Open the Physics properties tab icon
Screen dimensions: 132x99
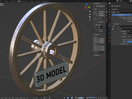(x=109, y=30)
